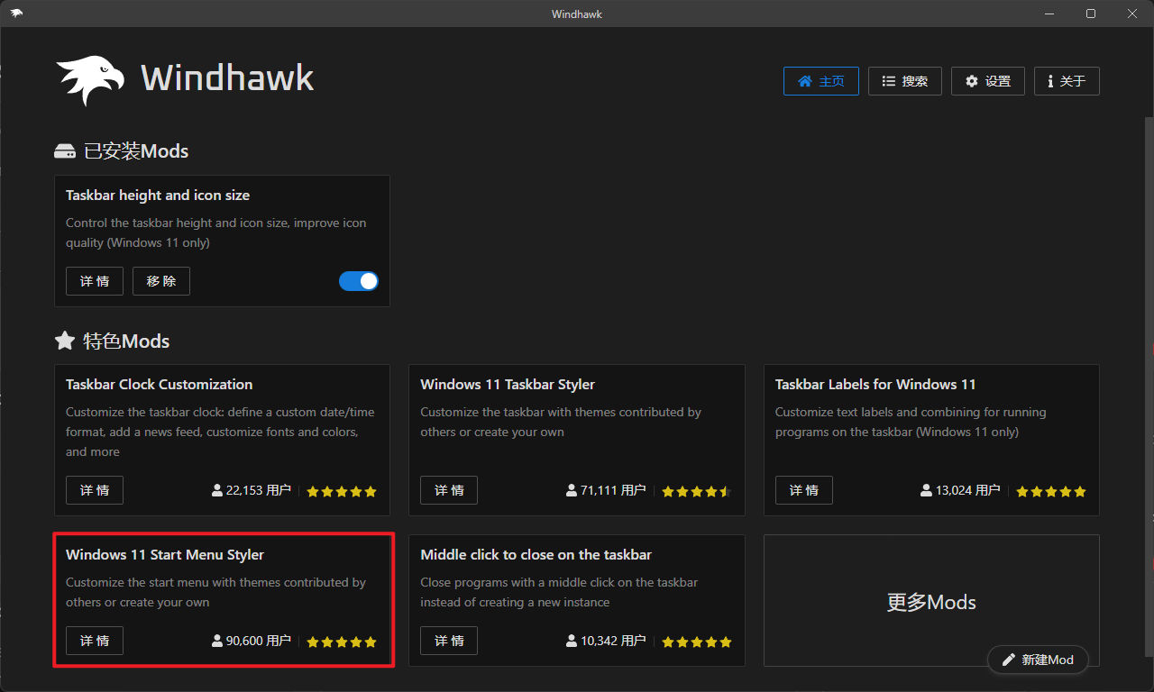Click the "Close programs with a middle click" description
This screenshot has width=1154, height=692.
pyautogui.click(x=559, y=592)
